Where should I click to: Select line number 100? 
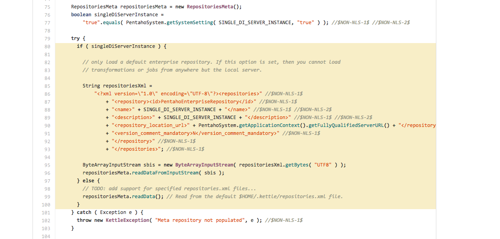(46, 205)
